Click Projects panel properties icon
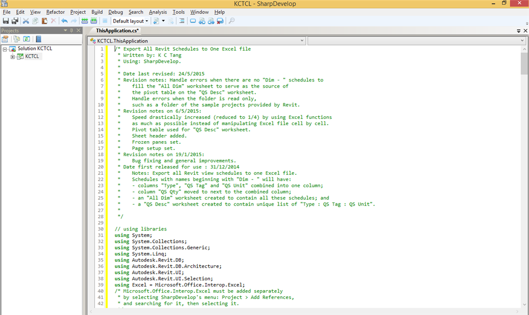 coord(5,39)
